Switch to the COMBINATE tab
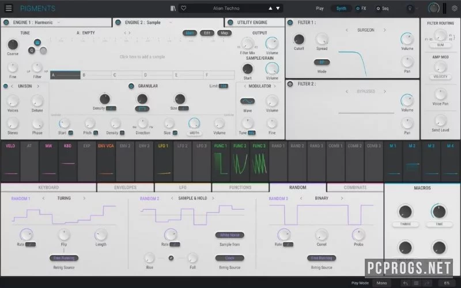The width and height of the screenshot is (461, 288). point(355,187)
